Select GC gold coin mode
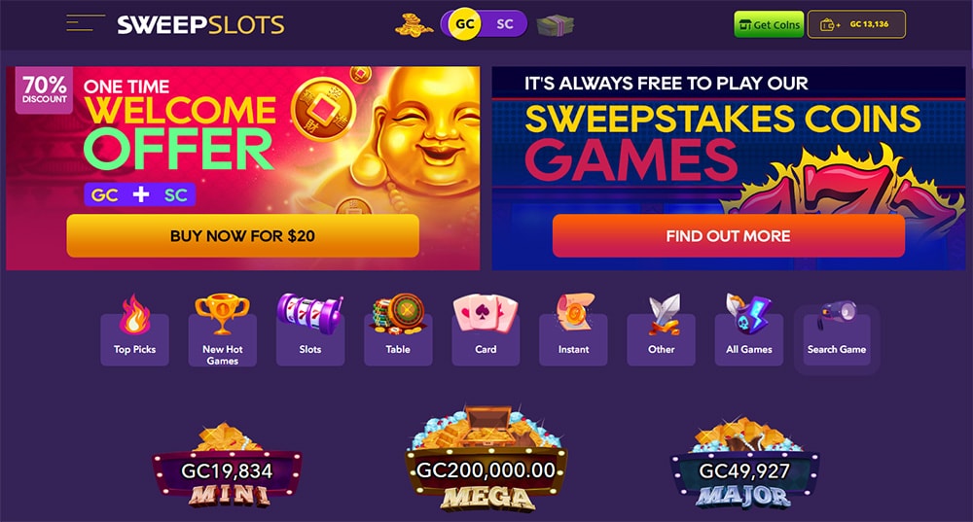Image resolution: width=973 pixels, height=522 pixels. coord(465,24)
